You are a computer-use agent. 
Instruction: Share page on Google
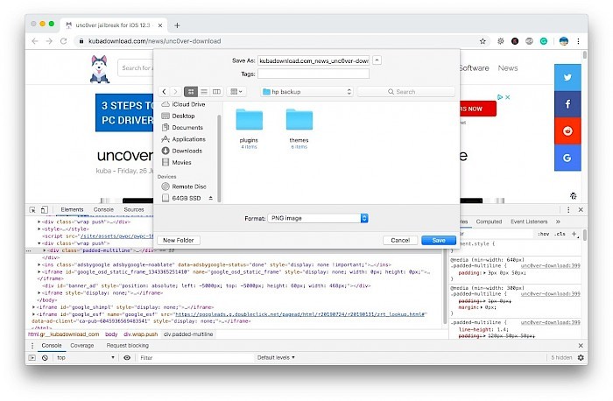[x=567, y=158]
